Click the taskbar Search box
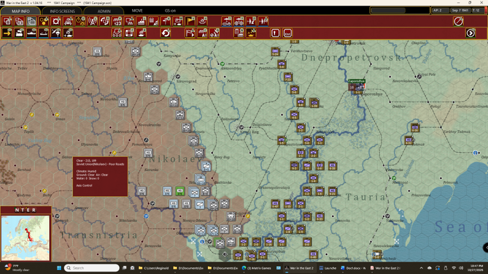 [92, 268]
